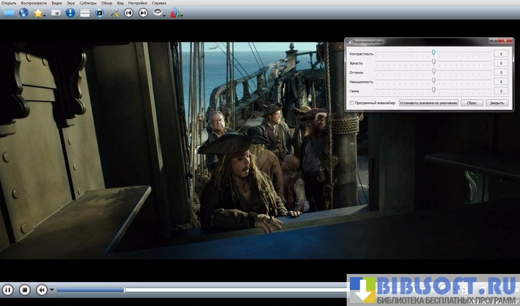520x306 pixels.
Task: Click the Гамма value input field
Action: click(501, 92)
